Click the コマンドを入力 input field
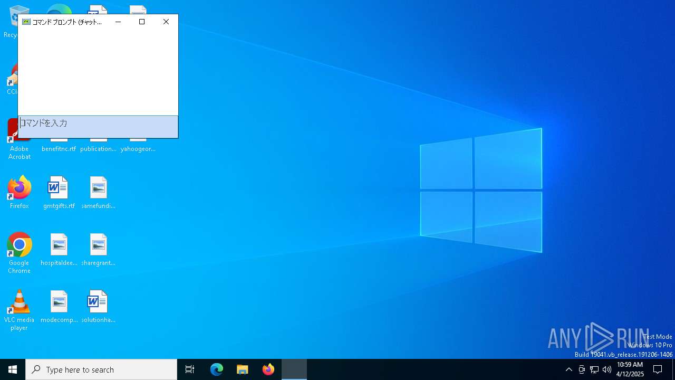Viewport: 675px width, 380px height. click(98, 127)
